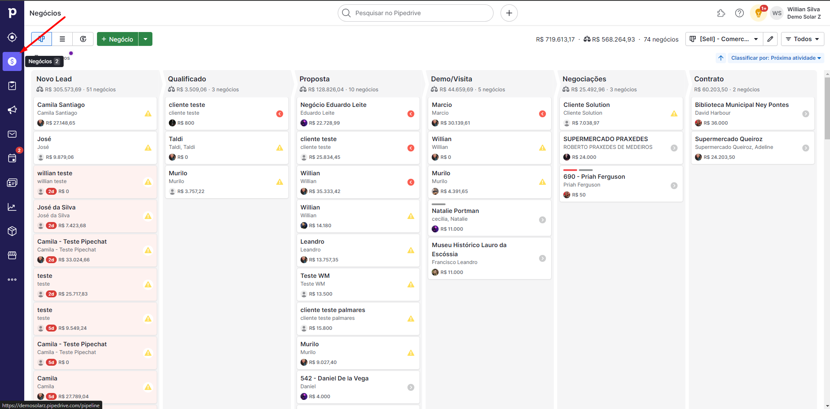
Task: Open Negócios deals icon in sidebar
Action: point(12,61)
